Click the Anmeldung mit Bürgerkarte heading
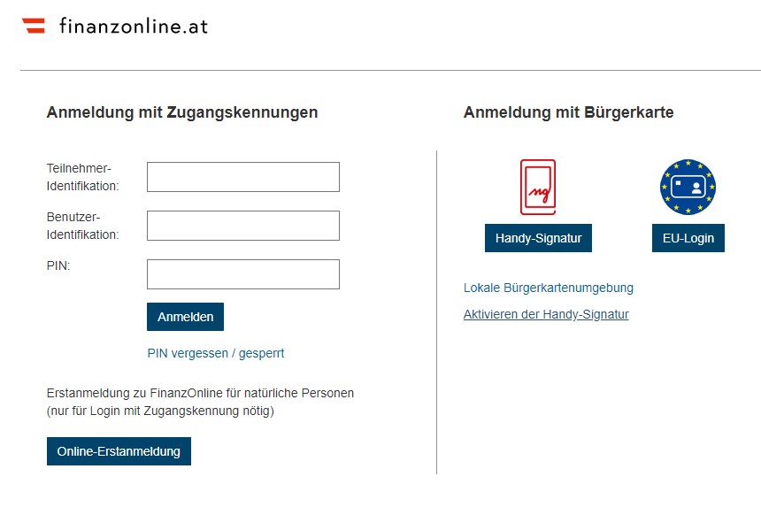The height and width of the screenshot is (515, 761). pos(568,112)
